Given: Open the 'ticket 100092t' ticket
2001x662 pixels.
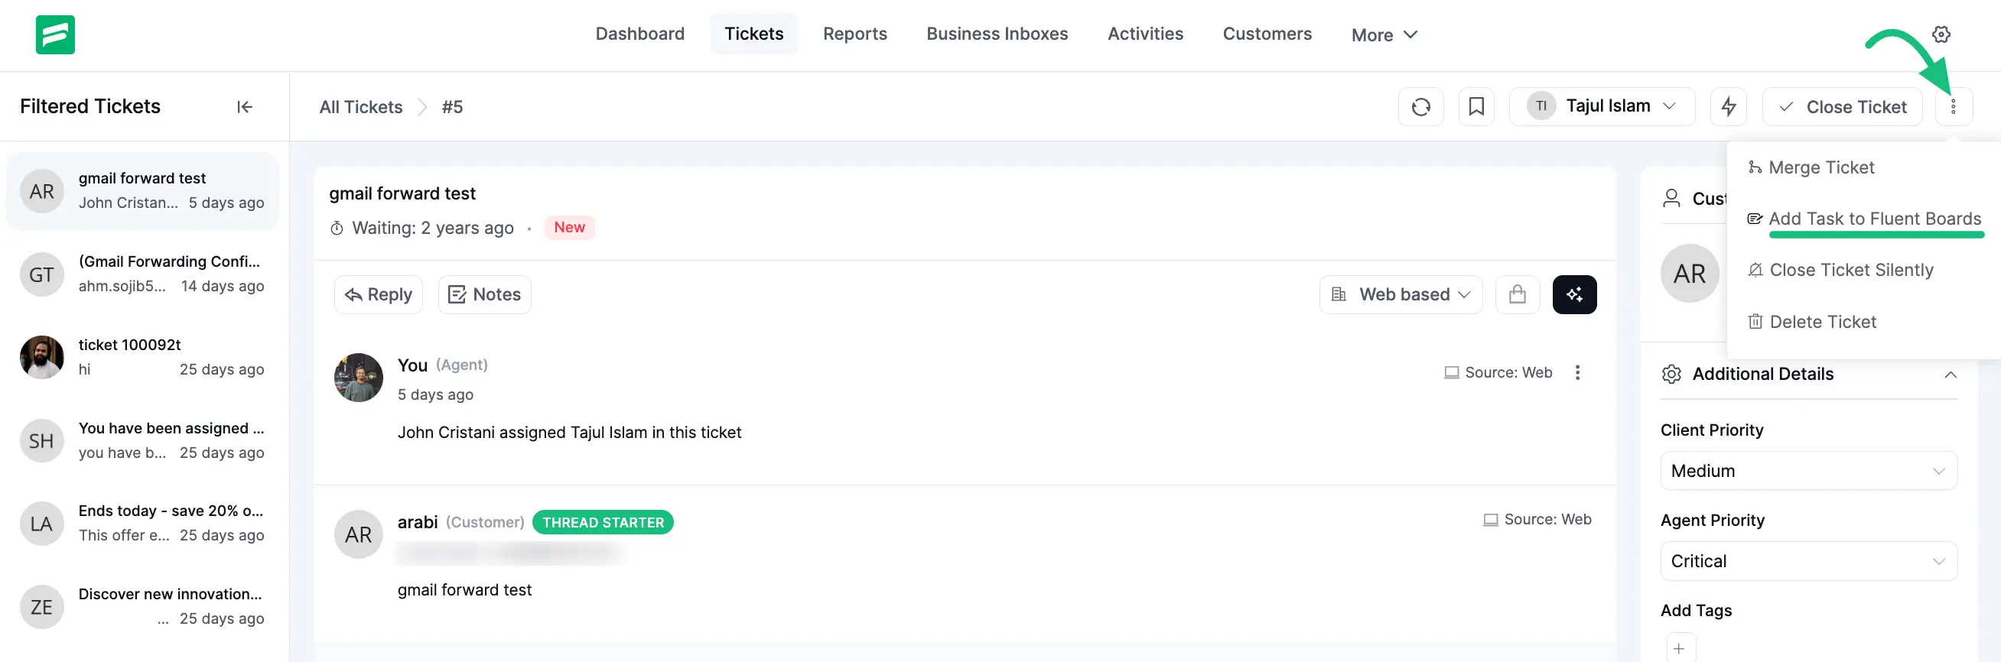Looking at the screenshot, I should pos(142,357).
